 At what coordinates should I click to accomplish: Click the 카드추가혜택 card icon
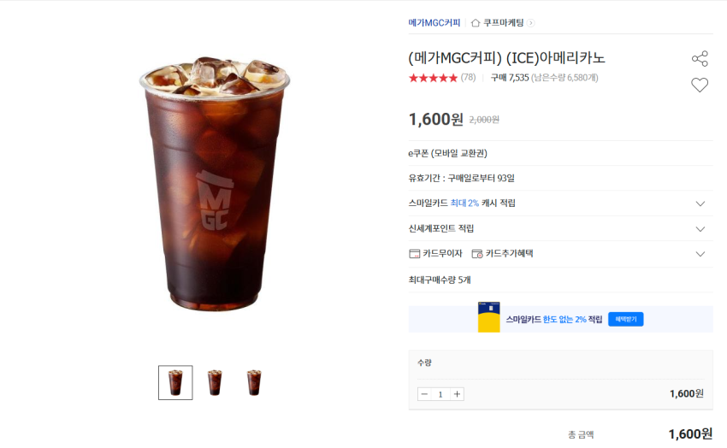[x=477, y=254]
